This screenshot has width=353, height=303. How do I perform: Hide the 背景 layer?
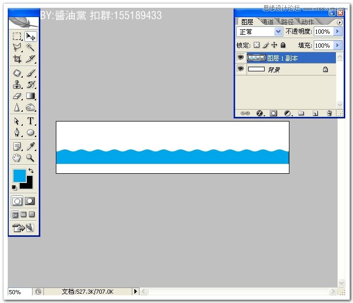pyautogui.click(x=240, y=68)
